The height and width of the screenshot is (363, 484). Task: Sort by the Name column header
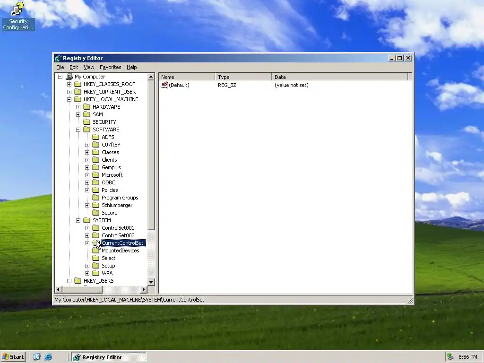[187, 77]
